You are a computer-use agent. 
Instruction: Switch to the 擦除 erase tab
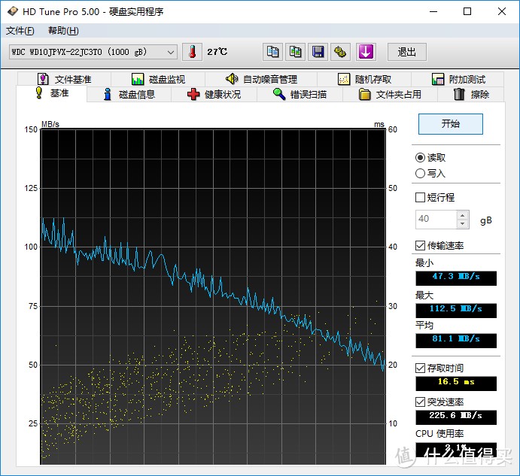coord(471,95)
